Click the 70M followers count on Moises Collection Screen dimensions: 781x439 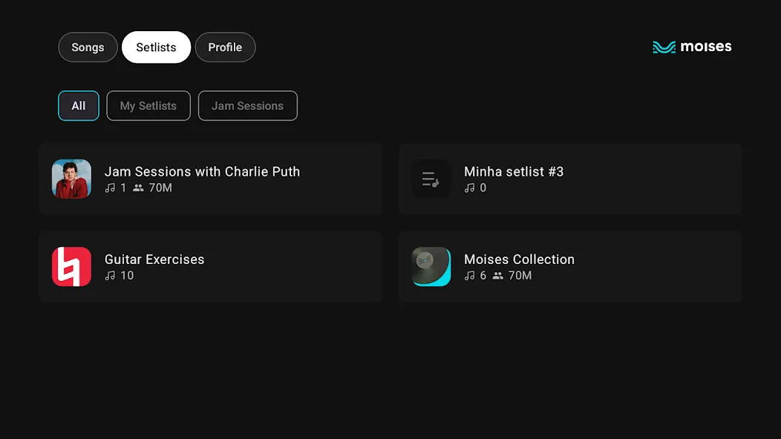pos(520,276)
